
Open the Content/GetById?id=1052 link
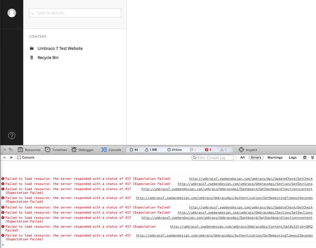point(241,227)
